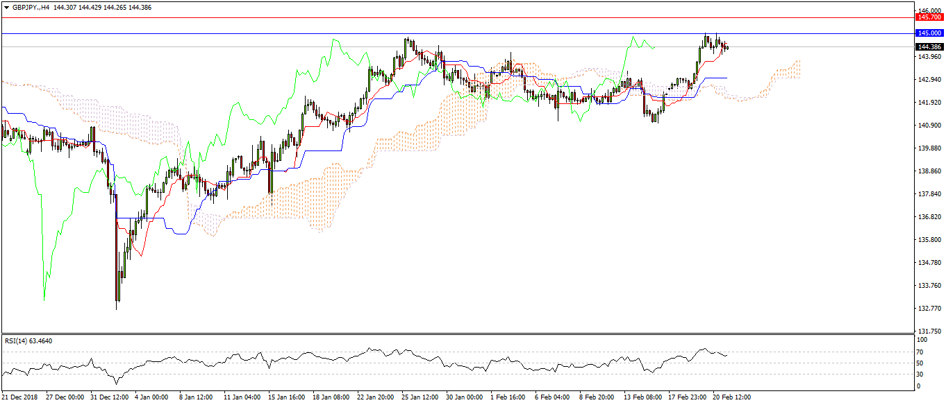The width and height of the screenshot is (946, 405).
Task: Click the 136.820 price axis value
Action: (929, 217)
